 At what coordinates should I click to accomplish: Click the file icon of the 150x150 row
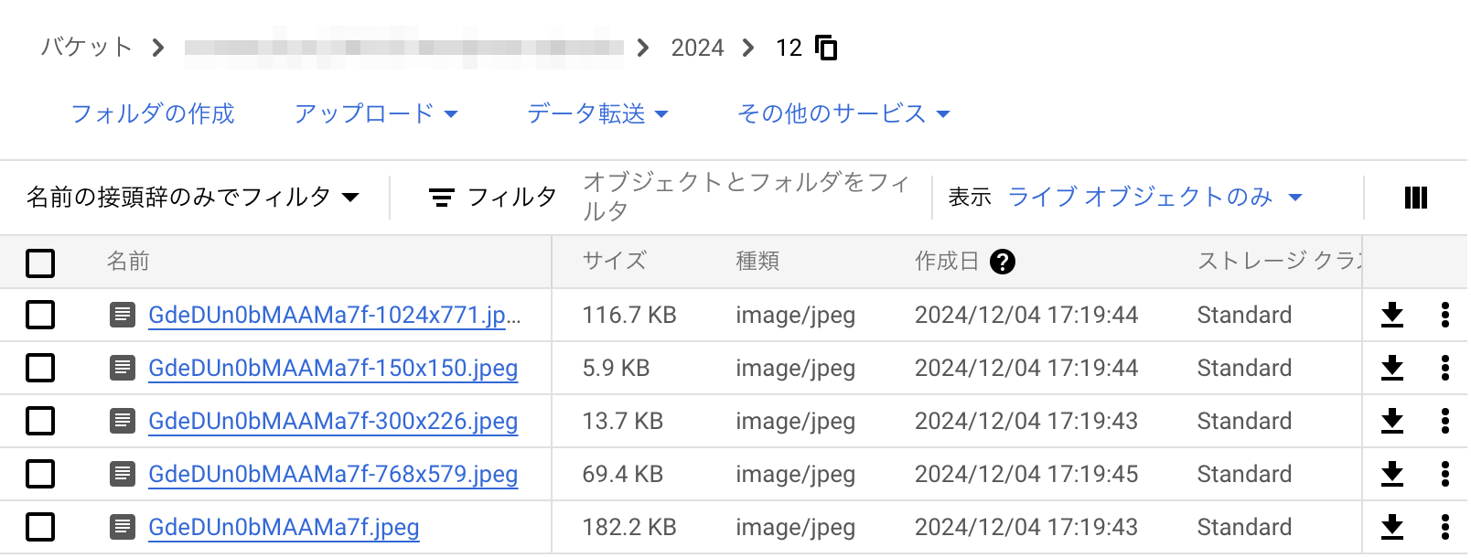click(123, 368)
